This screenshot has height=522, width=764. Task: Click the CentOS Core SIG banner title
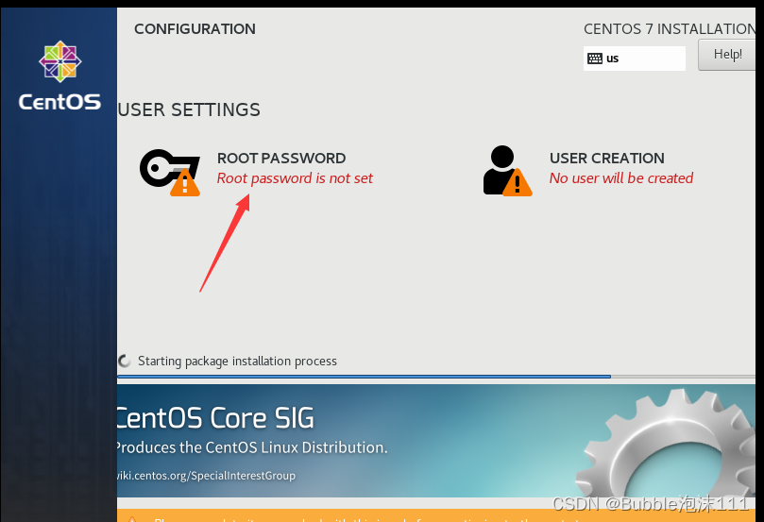pos(215,418)
